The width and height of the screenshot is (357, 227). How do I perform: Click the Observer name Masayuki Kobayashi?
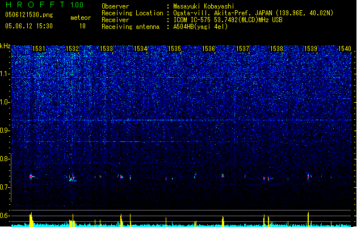(x=204, y=6)
